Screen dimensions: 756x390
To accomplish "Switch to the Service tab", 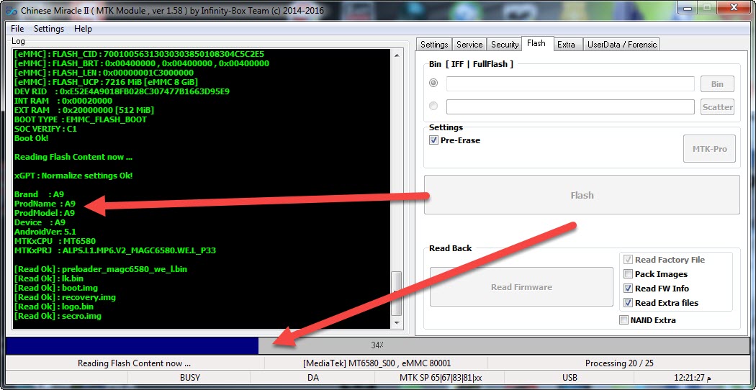I will 469,45.
